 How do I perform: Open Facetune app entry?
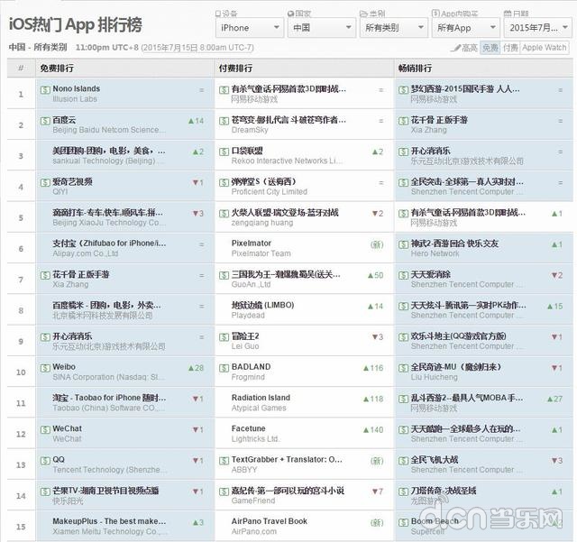[249, 428]
